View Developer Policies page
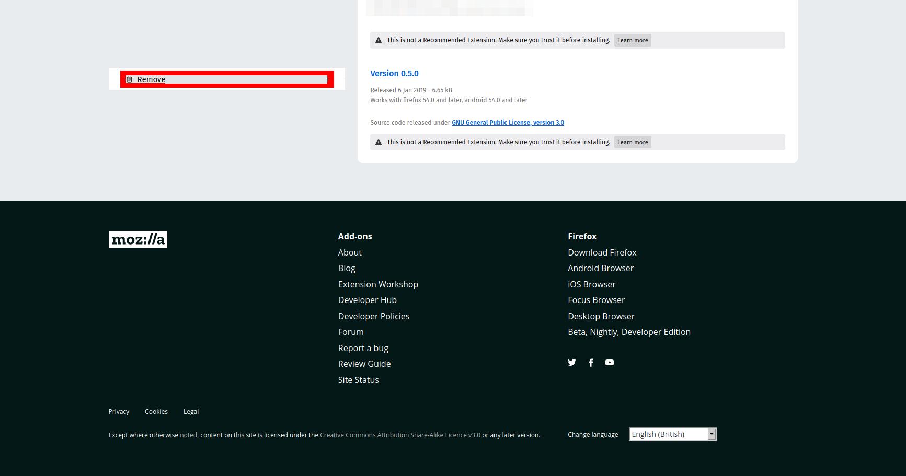Image resolution: width=906 pixels, height=476 pixels. pyautogui.click(x=374, y=316)
